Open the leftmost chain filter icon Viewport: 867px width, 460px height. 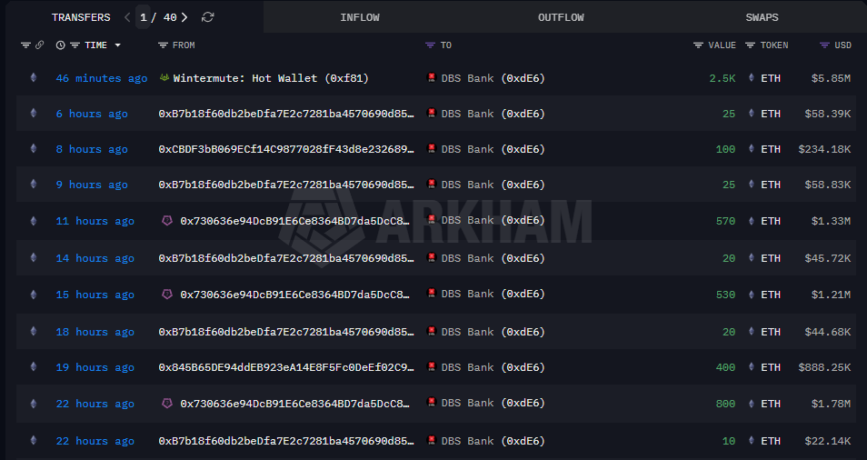pos(25,45)
